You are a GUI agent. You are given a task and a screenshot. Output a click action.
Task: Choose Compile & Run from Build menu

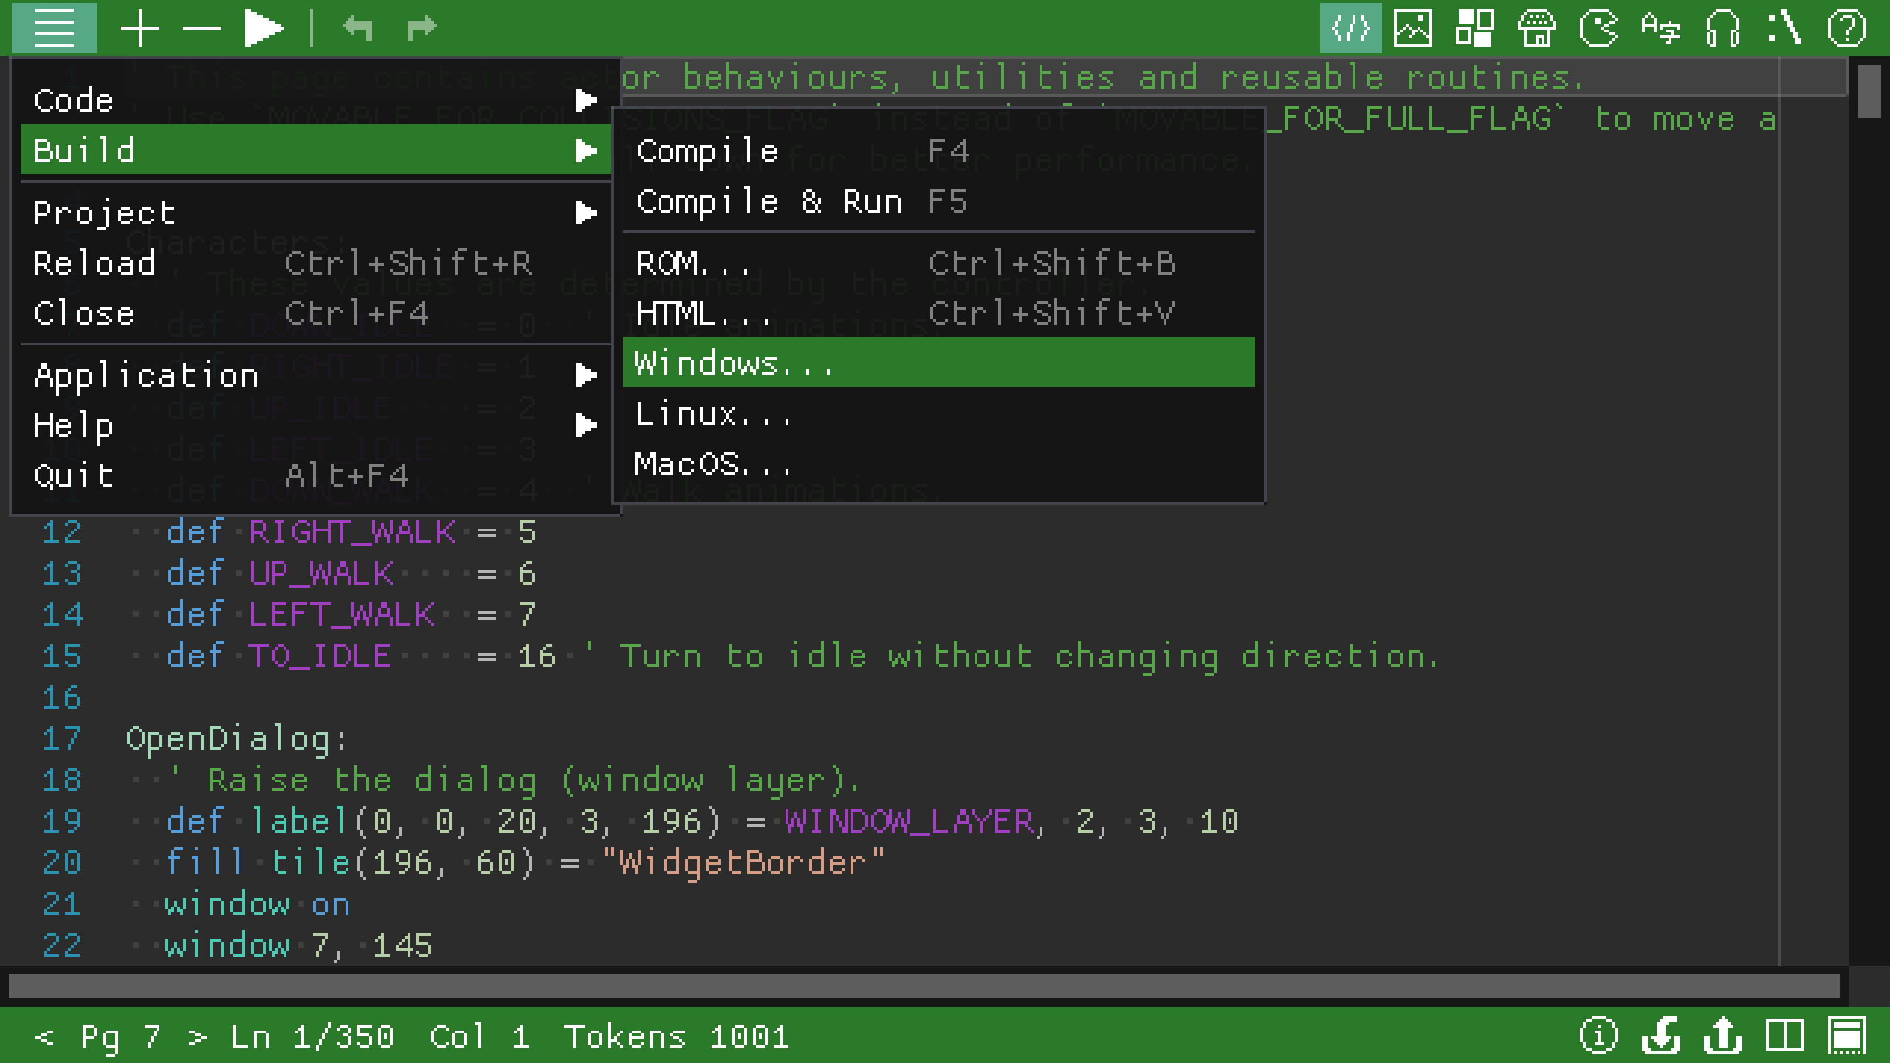pos(768,201)
